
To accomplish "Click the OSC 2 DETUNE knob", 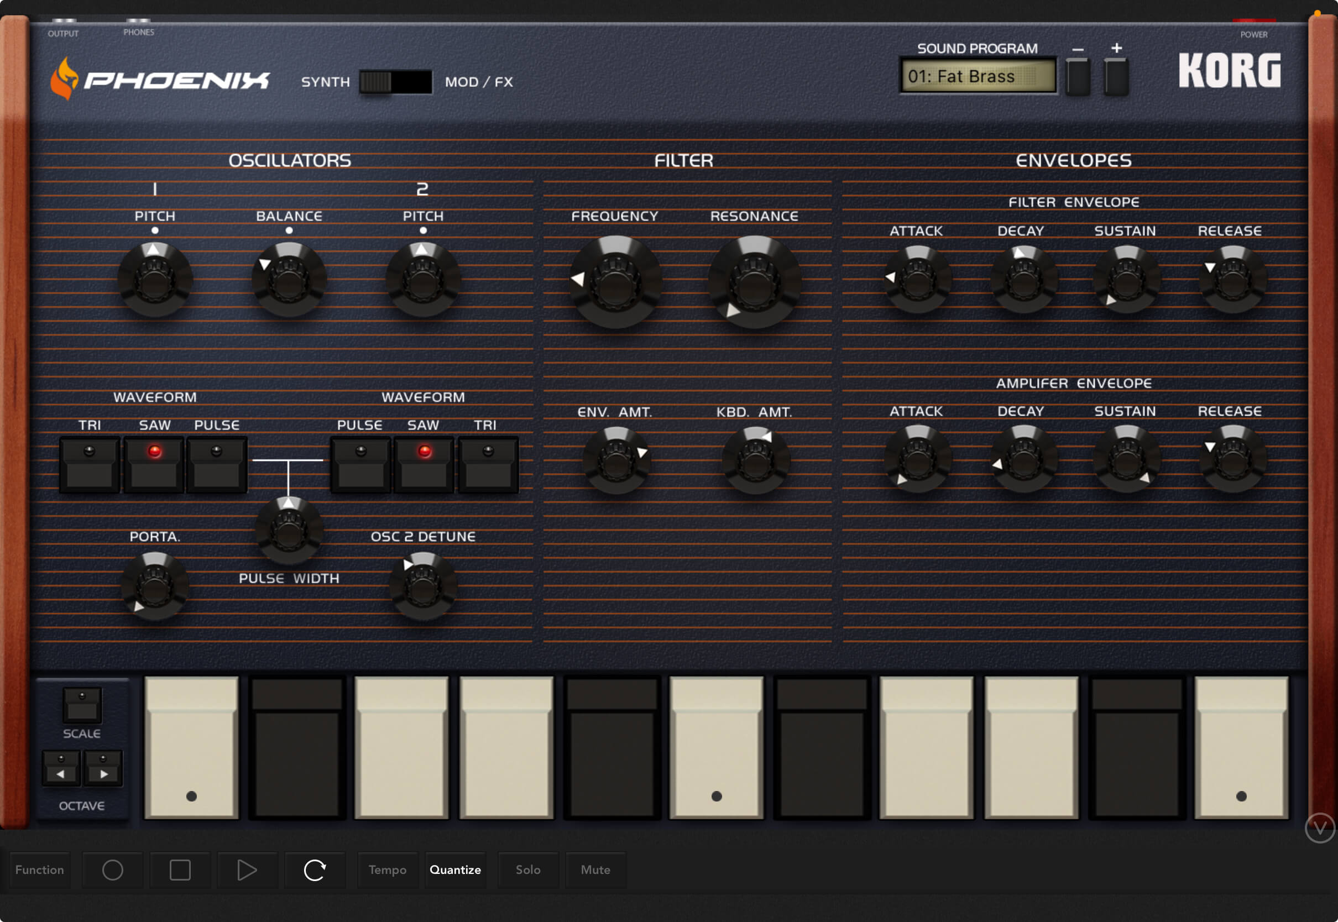I will coord(423,586).
